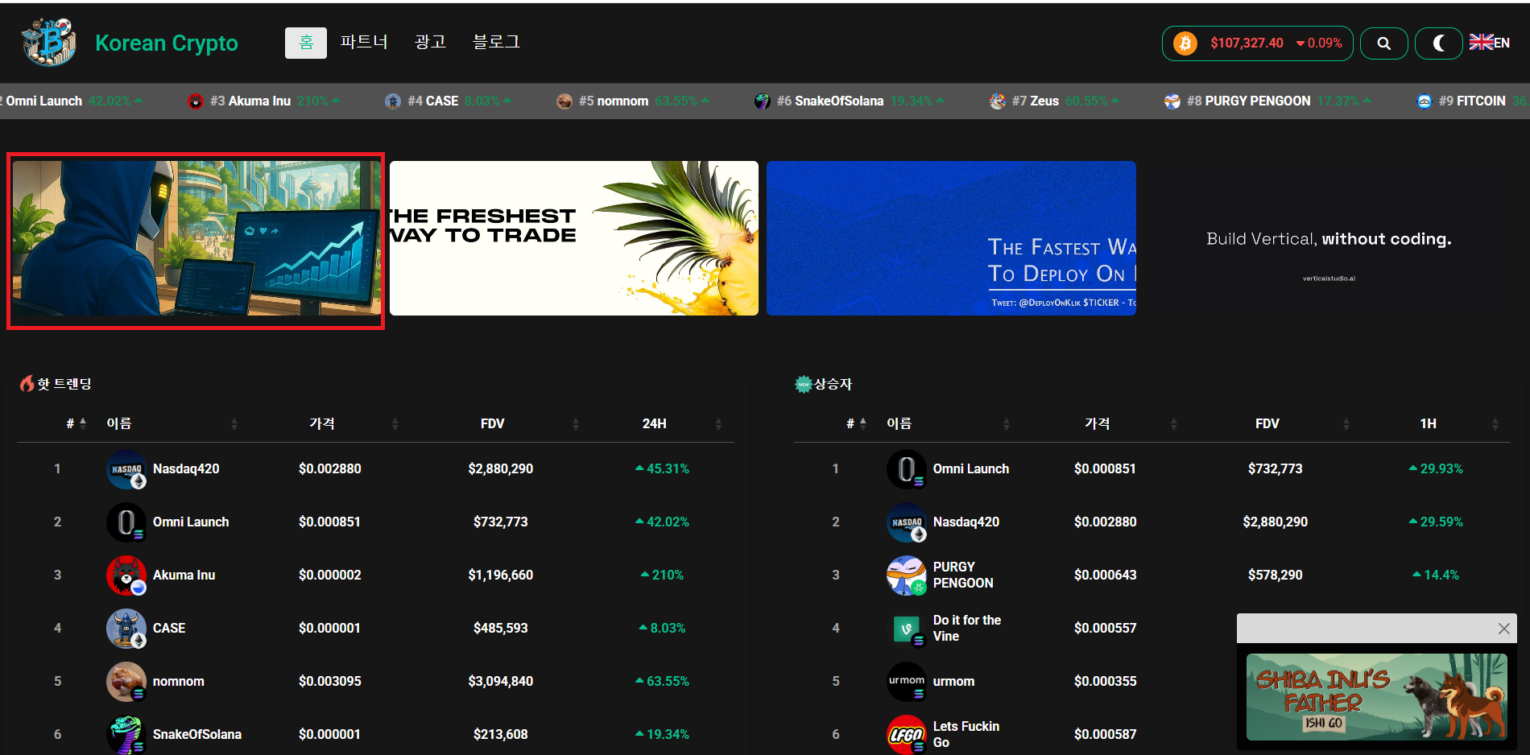
Task: Sort hot trending table by FDV arrows
Action: (576, 424)
